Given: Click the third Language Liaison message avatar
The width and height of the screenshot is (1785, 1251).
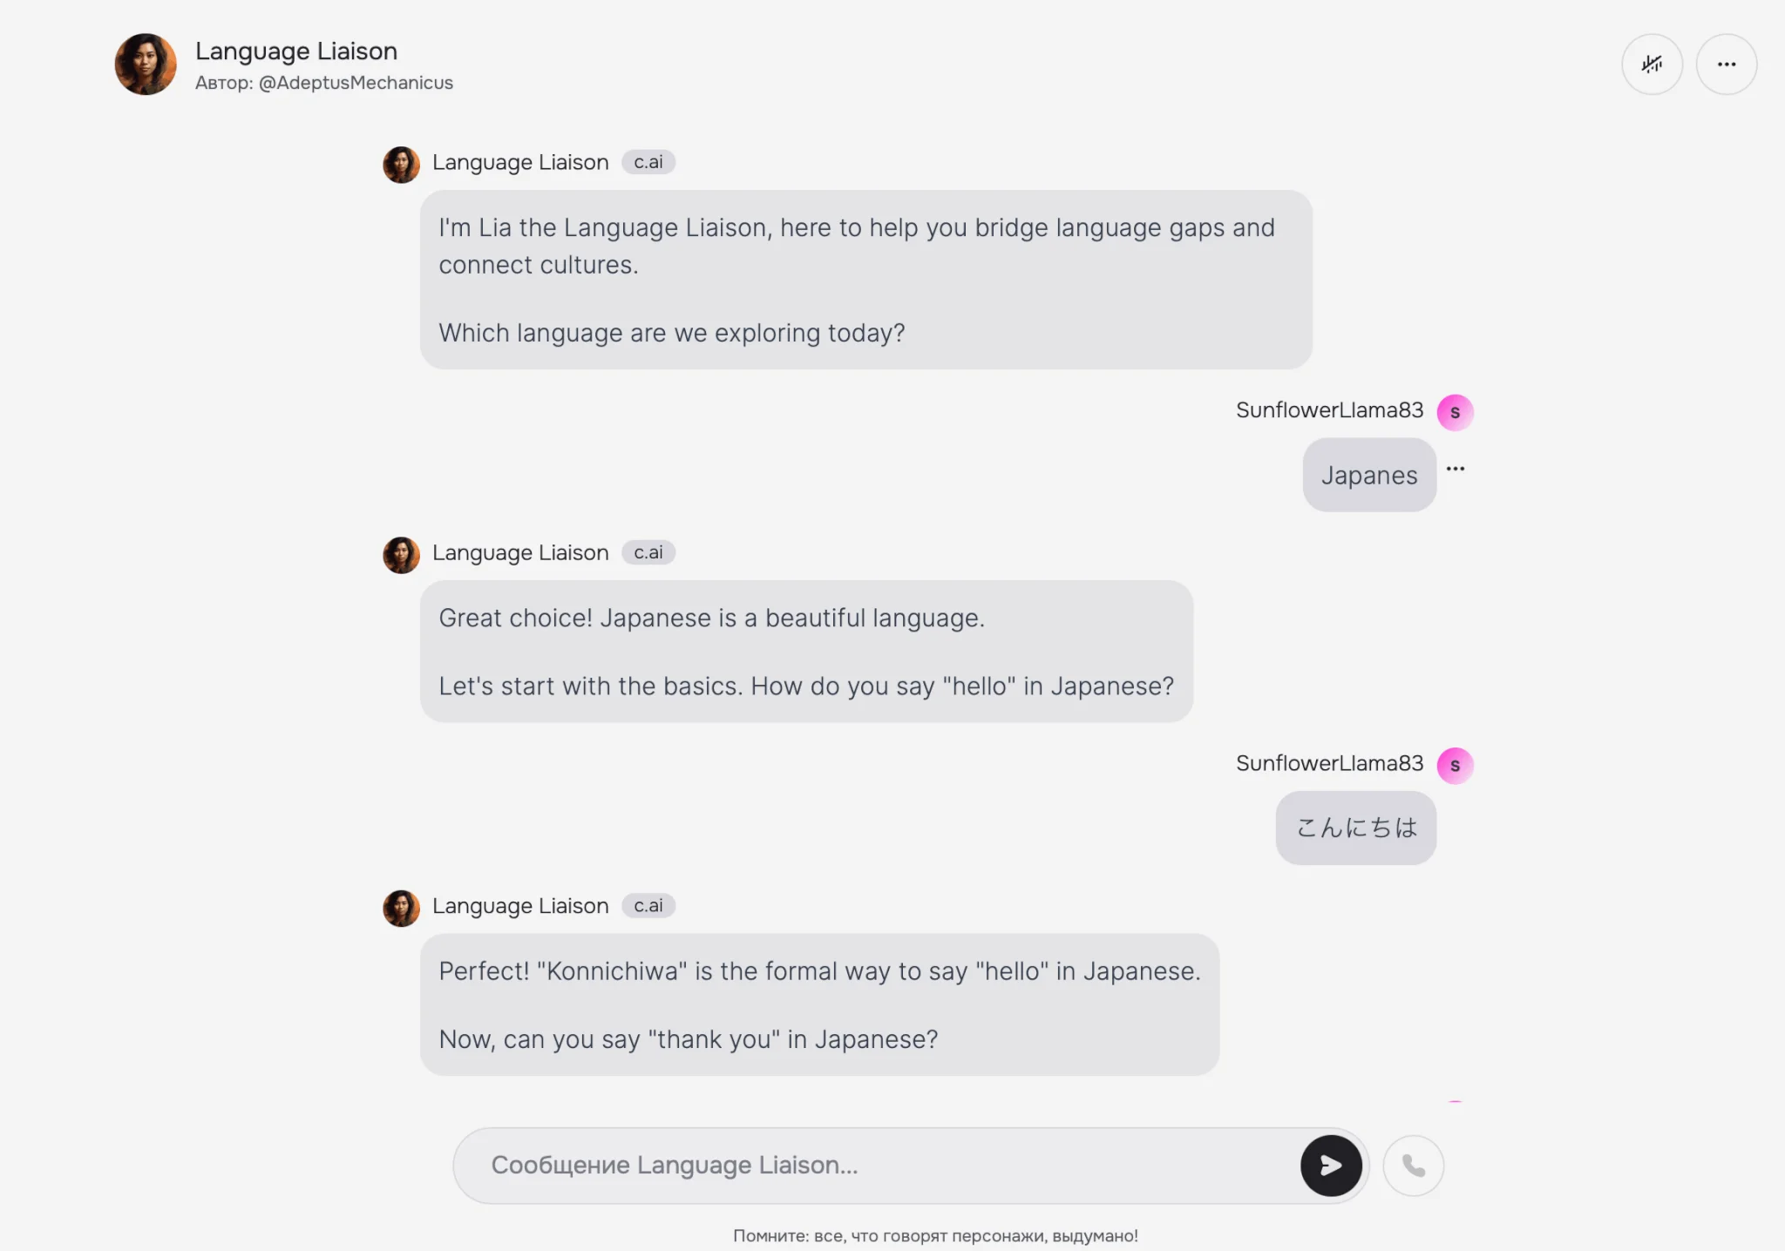Looking at the screenshot, I should point(401,908).
